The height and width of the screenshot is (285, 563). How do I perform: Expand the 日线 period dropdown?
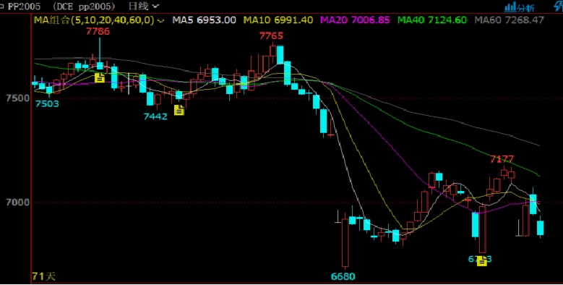143,6
